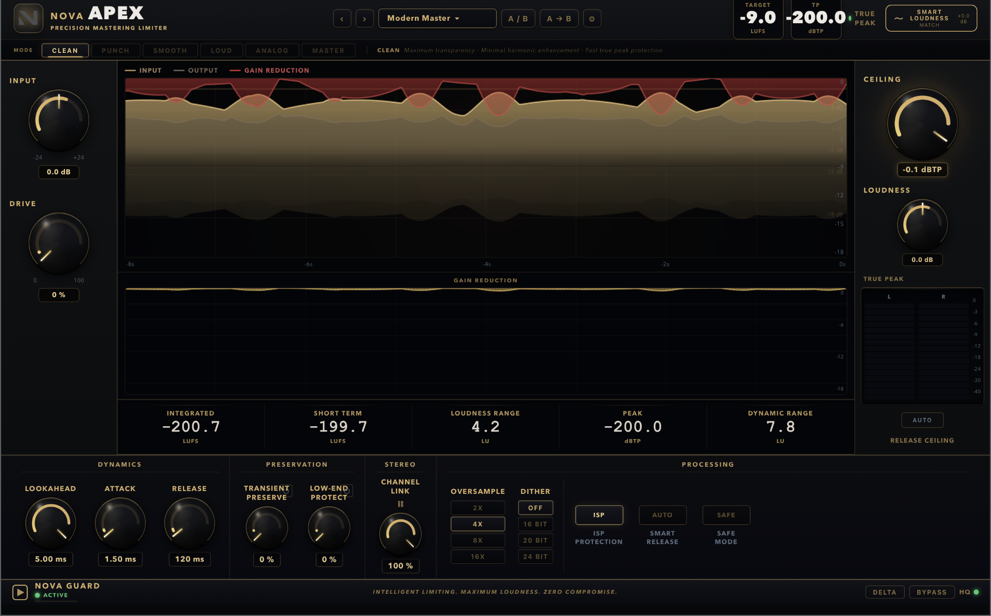This screenshot has width=991, height=616.
Task: Click the Channel Link chain icon
Action: click(x=401, y=504)
